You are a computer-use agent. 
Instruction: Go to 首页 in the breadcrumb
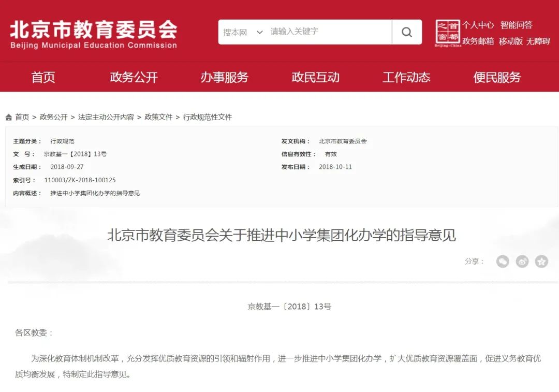[22, 117]
